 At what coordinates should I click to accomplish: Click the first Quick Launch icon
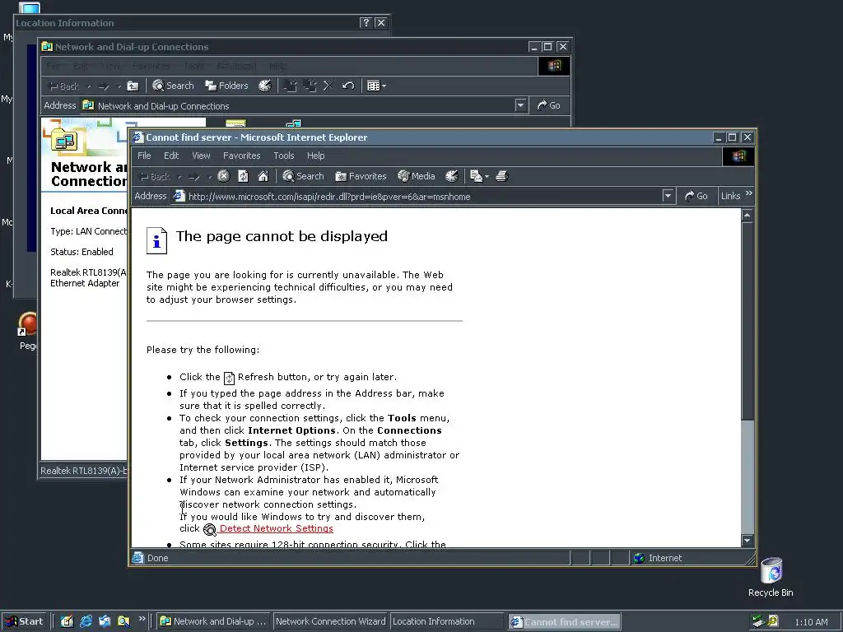pos(67,621)
